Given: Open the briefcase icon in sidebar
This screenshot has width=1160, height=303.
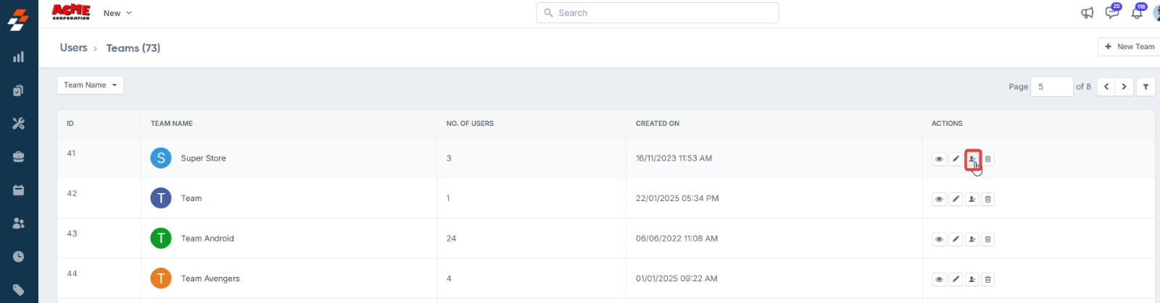Looking at the screenshot, I should pyautogui.click(x=19, y=157).
